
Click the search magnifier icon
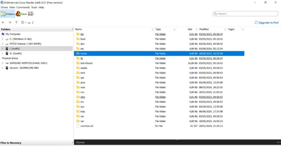tap(215, 13)
